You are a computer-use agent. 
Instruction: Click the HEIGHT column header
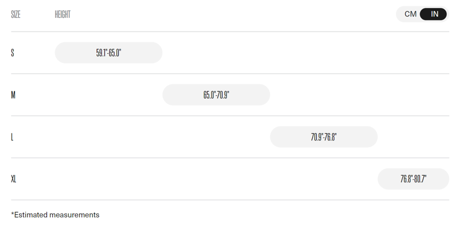(x=63, y=14)
